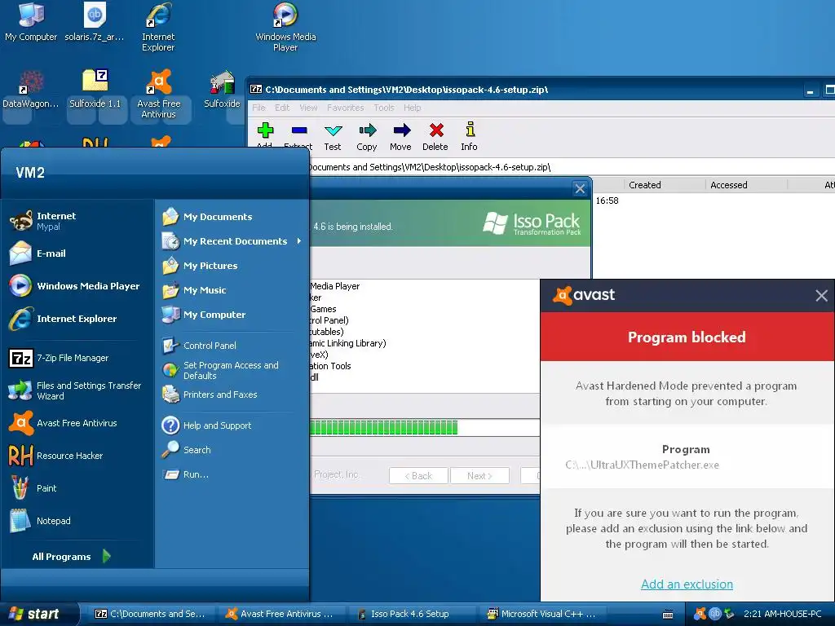Open Printers and Faxes
The height and width of the screenshot is (626, 835).
coord(232,395)
